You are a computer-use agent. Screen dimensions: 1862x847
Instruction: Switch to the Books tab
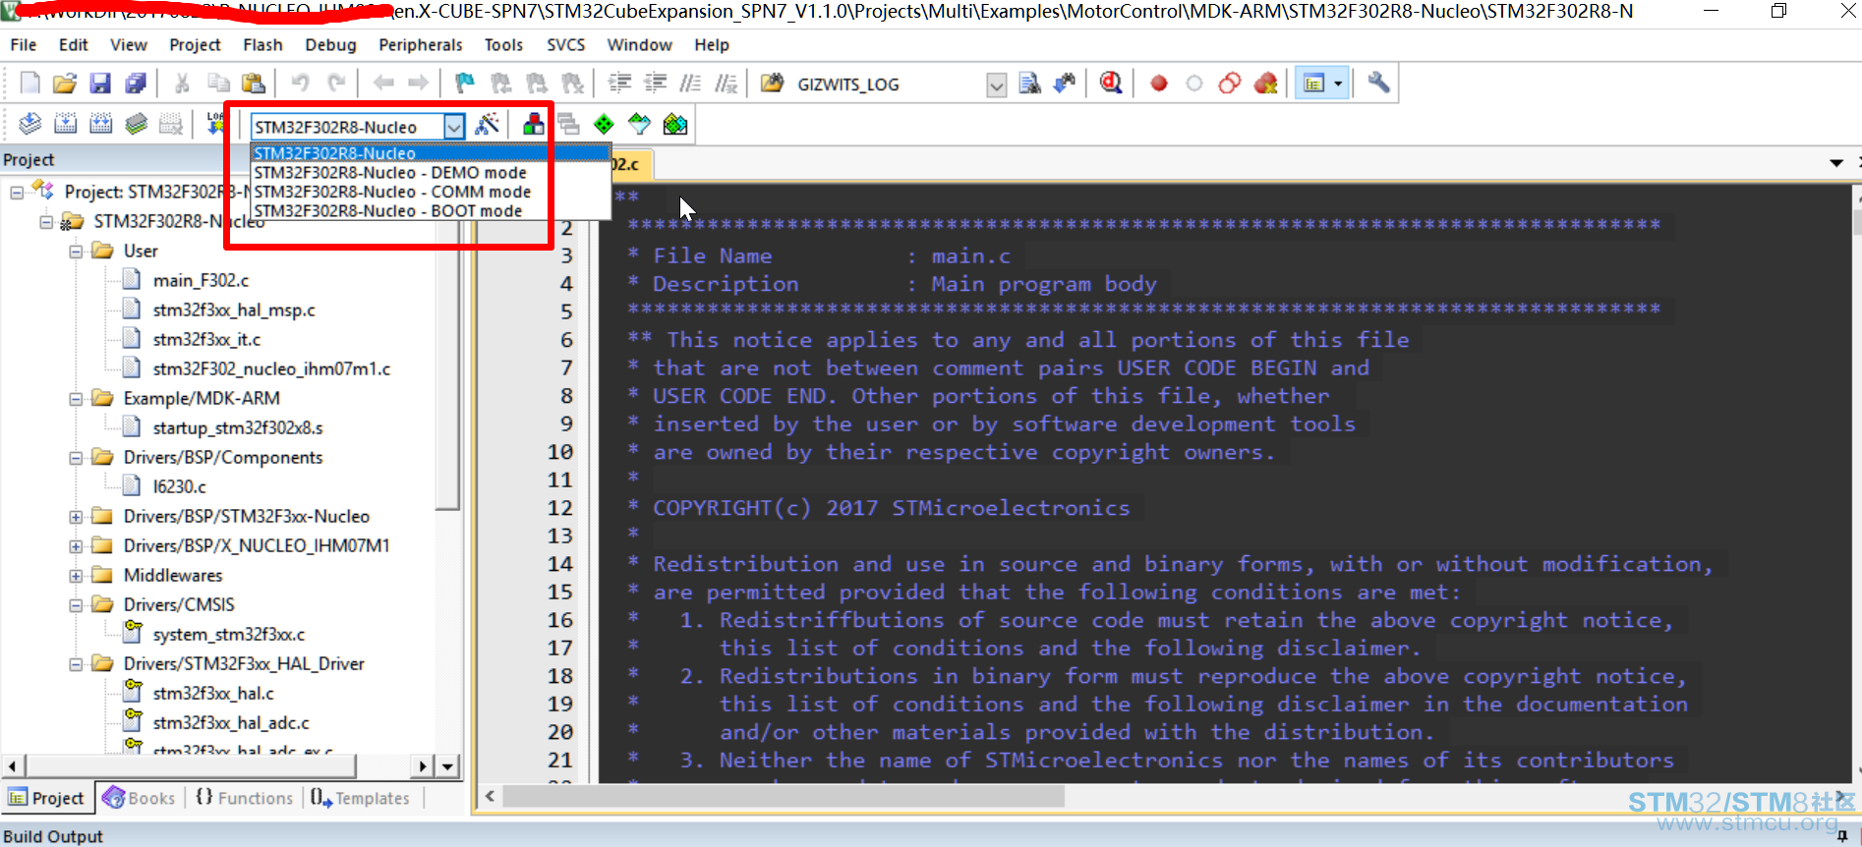tap(140, 798)
